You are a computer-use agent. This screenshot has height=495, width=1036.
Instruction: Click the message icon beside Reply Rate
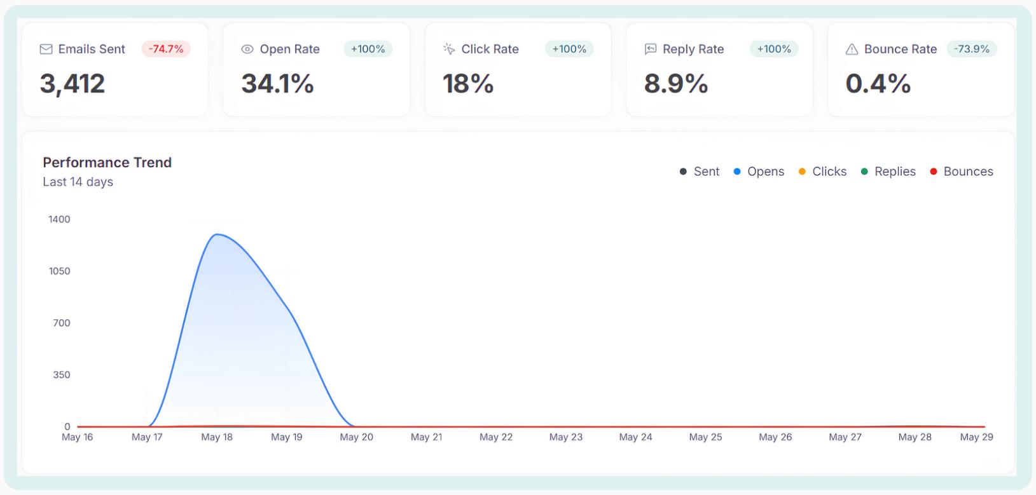651,49
